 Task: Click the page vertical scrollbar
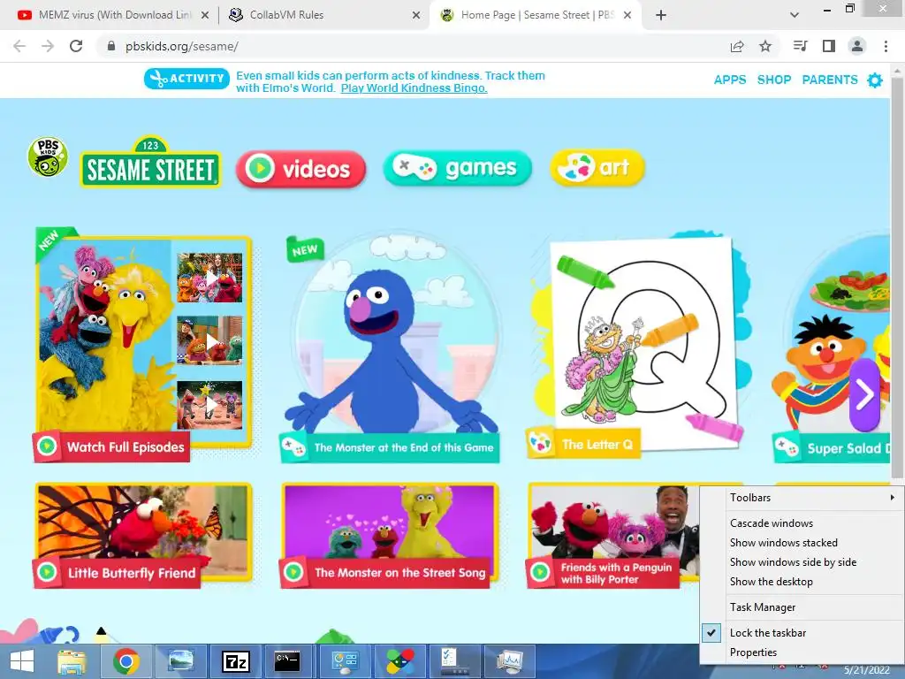(x=897, y=277)
